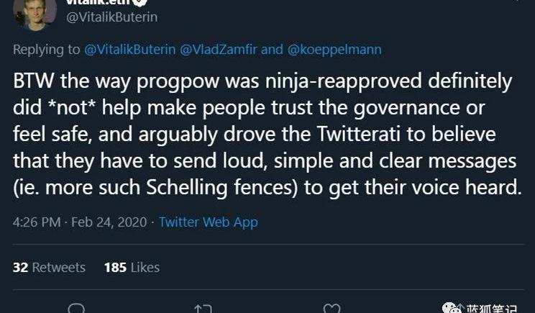
Task: Visit the @koeppelmann profile link
Action: pyautogui.click(x=334, y=50)
